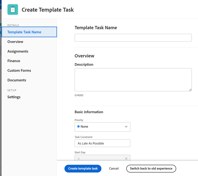Screen dimensions: 198x176
Task: Open the Assignments section
Action: tap(18, 51)
